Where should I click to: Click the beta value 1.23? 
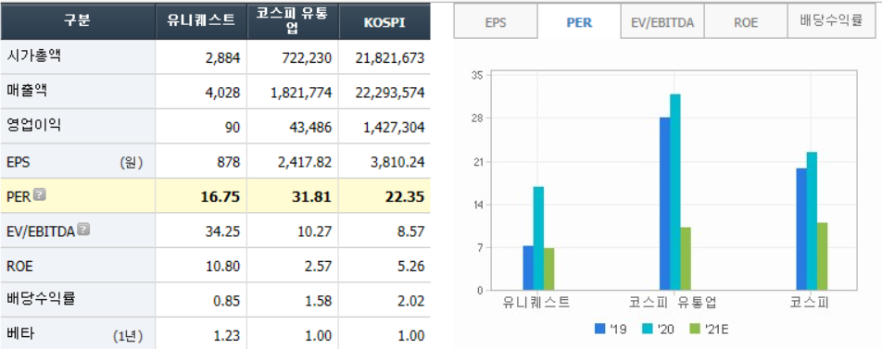[228, 336]
